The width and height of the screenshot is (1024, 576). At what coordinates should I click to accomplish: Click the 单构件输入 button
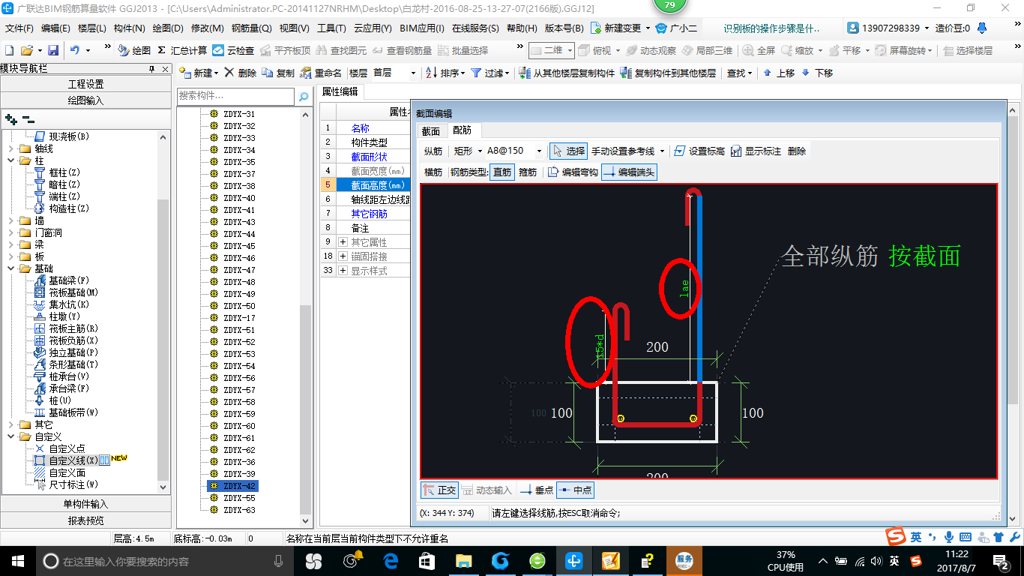point(85,504)
